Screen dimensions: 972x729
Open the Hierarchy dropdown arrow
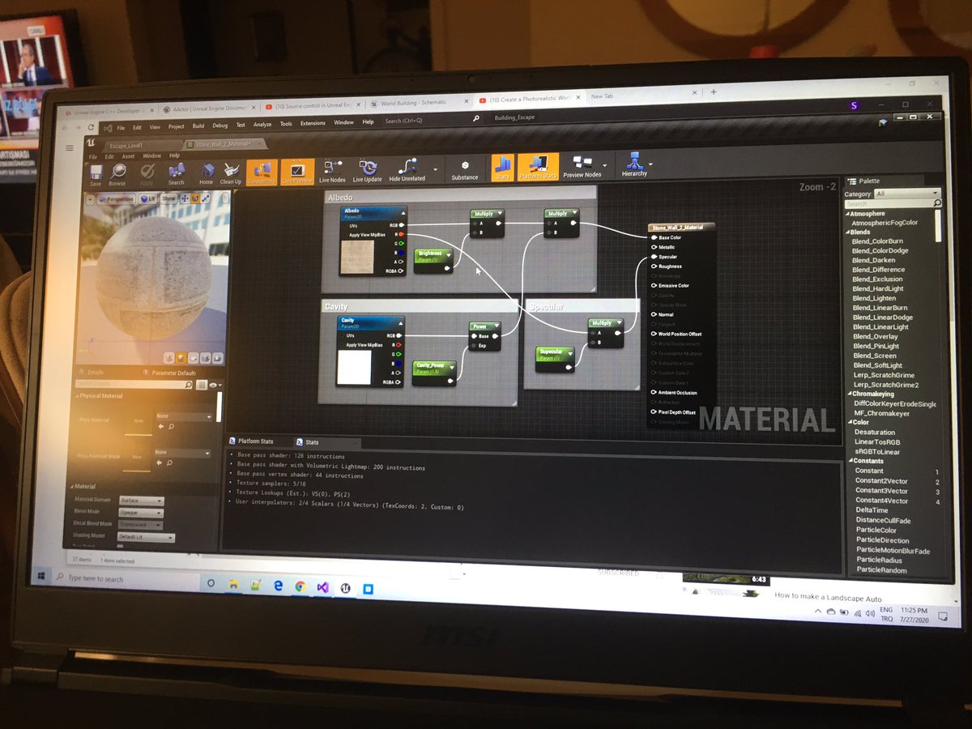point(650,164)
